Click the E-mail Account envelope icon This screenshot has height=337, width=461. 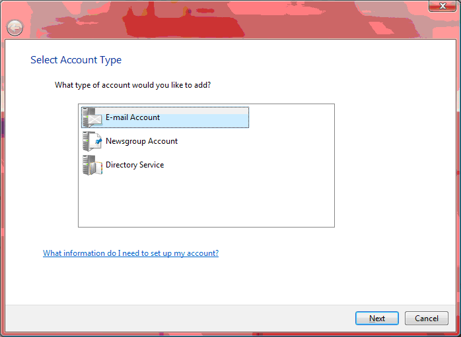[x=92, y=117]
